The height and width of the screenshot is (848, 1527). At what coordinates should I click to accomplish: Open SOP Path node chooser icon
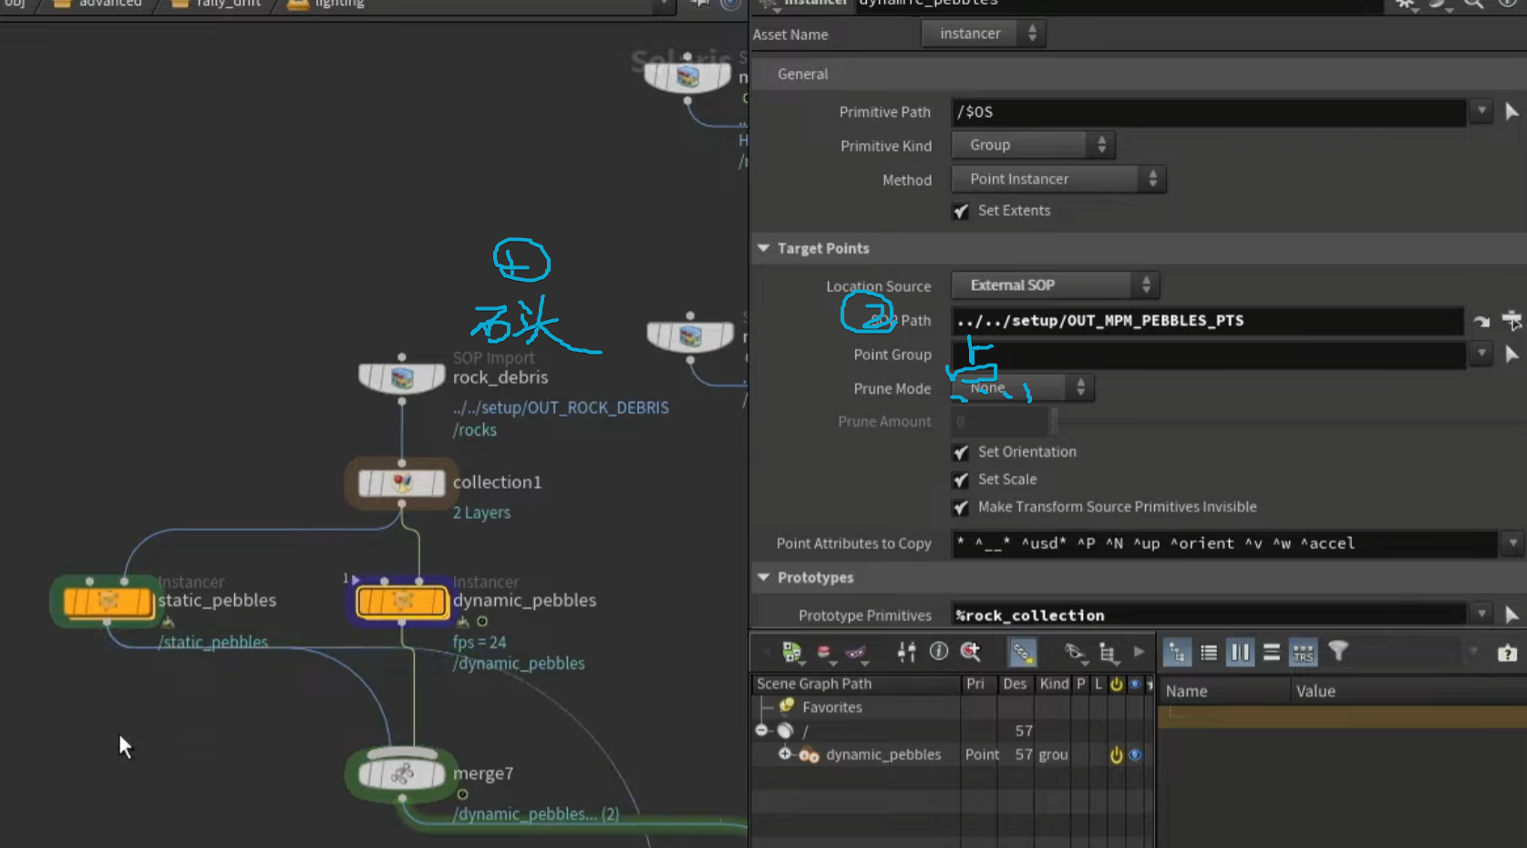[1512, 321]
